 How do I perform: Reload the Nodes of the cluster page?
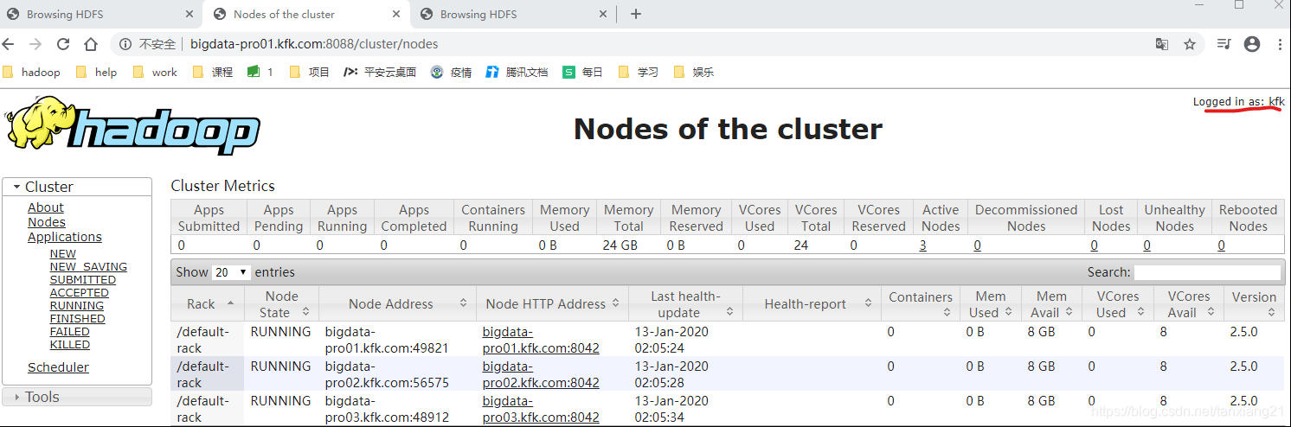[63, 44]
